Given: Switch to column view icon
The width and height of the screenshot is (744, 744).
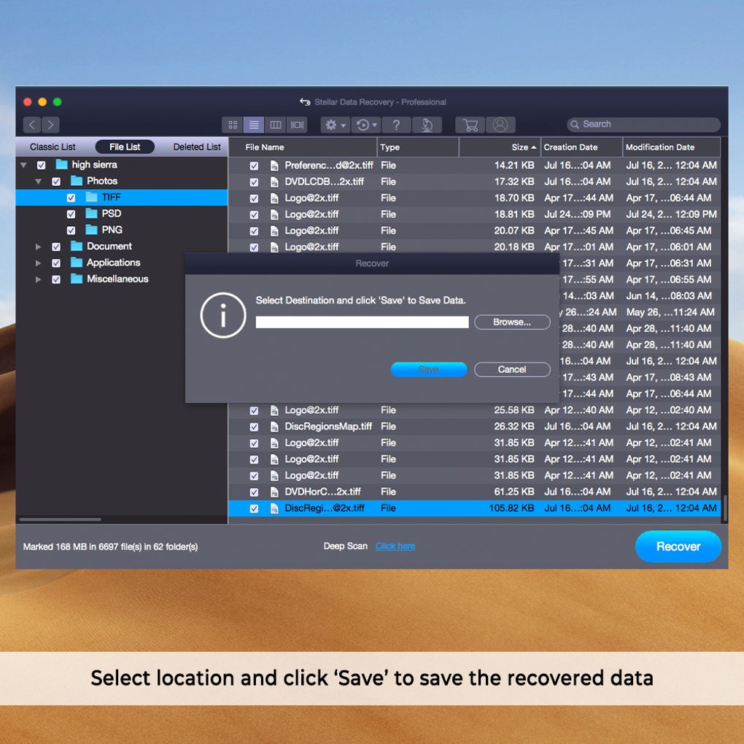Looking at the screenshot, I should 275,125.
